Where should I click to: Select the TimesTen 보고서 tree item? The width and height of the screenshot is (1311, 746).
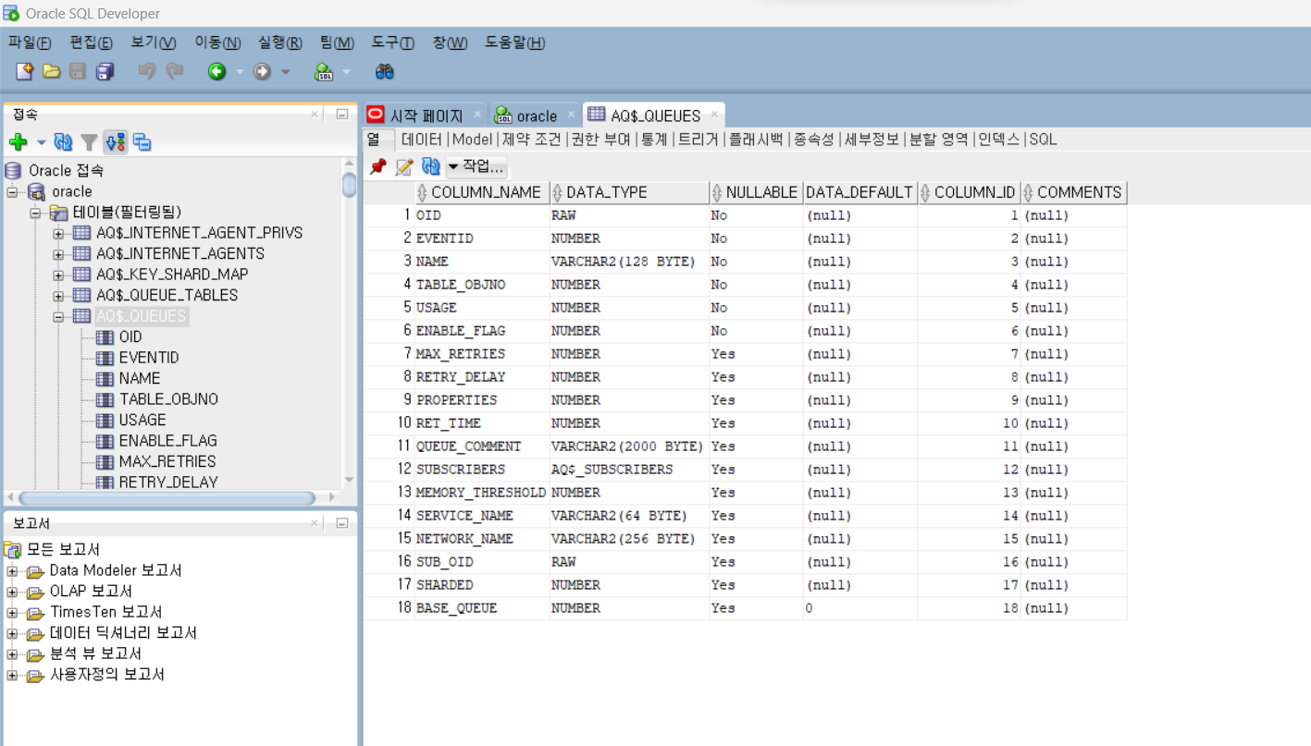point(106,612)
